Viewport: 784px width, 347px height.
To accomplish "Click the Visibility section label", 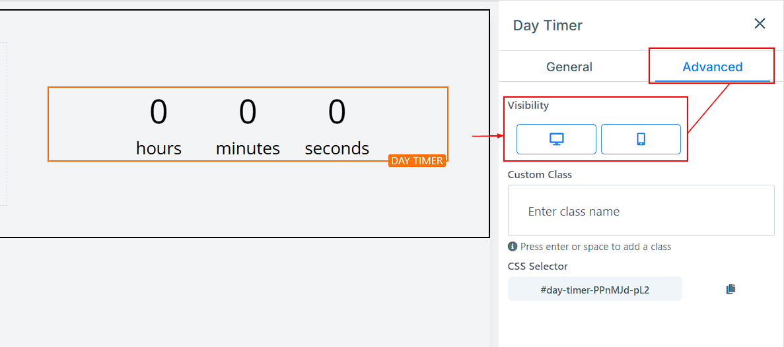I will [528, 105].
